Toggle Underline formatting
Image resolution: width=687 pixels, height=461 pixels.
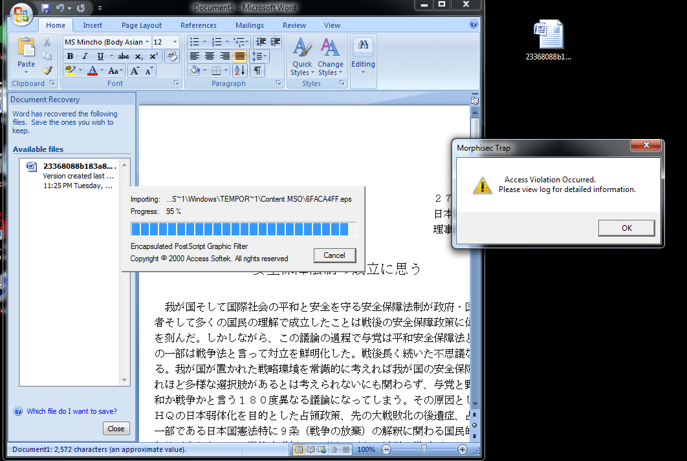(100, 56)
